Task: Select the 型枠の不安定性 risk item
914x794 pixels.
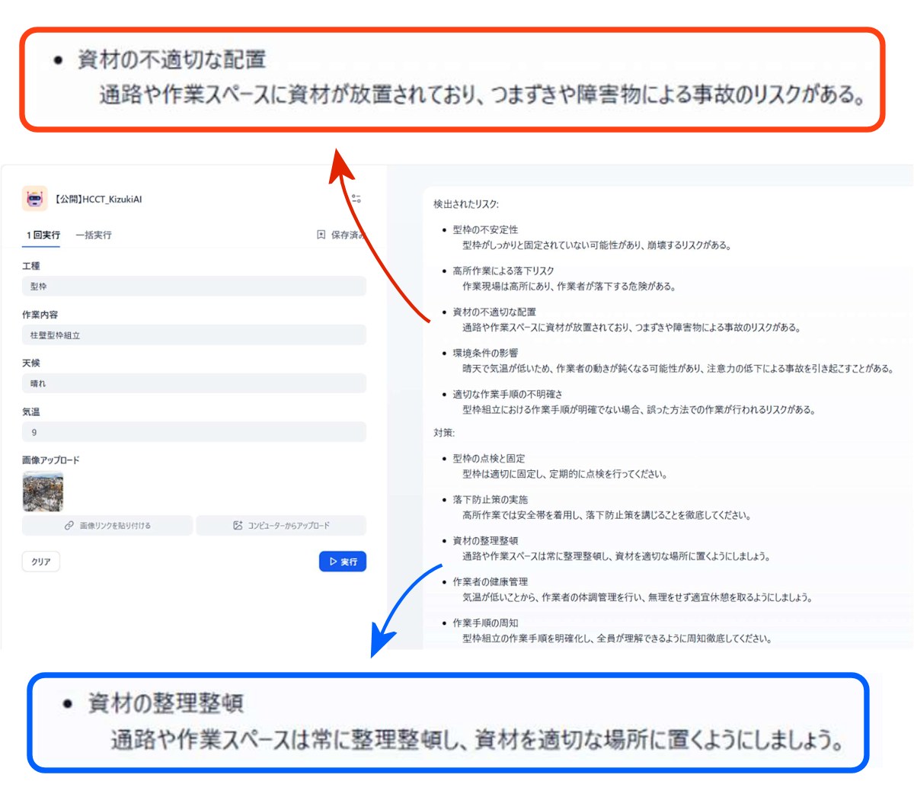Action: tap(485, 229)
